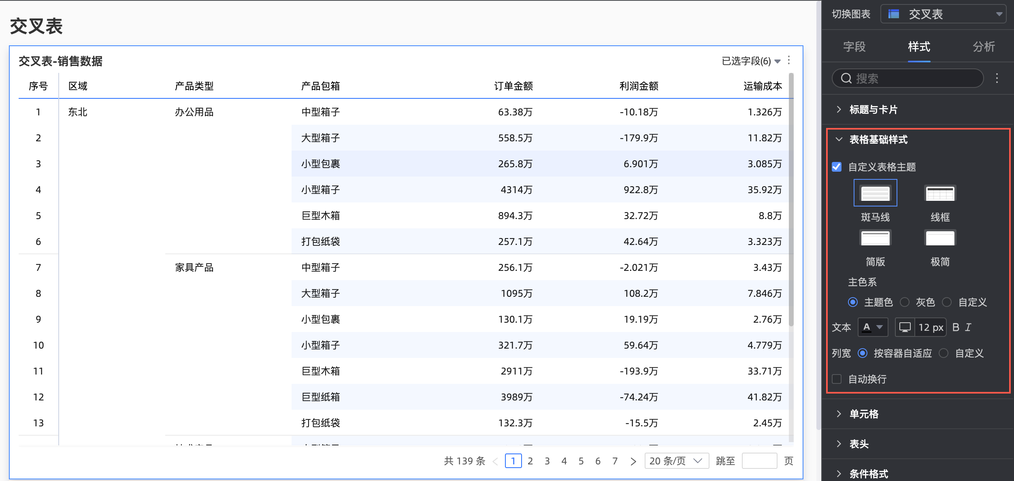This screenshot has width=1014, height=481.
Task: Select the 主题色 radio option
Action: (x=853, y=302)
